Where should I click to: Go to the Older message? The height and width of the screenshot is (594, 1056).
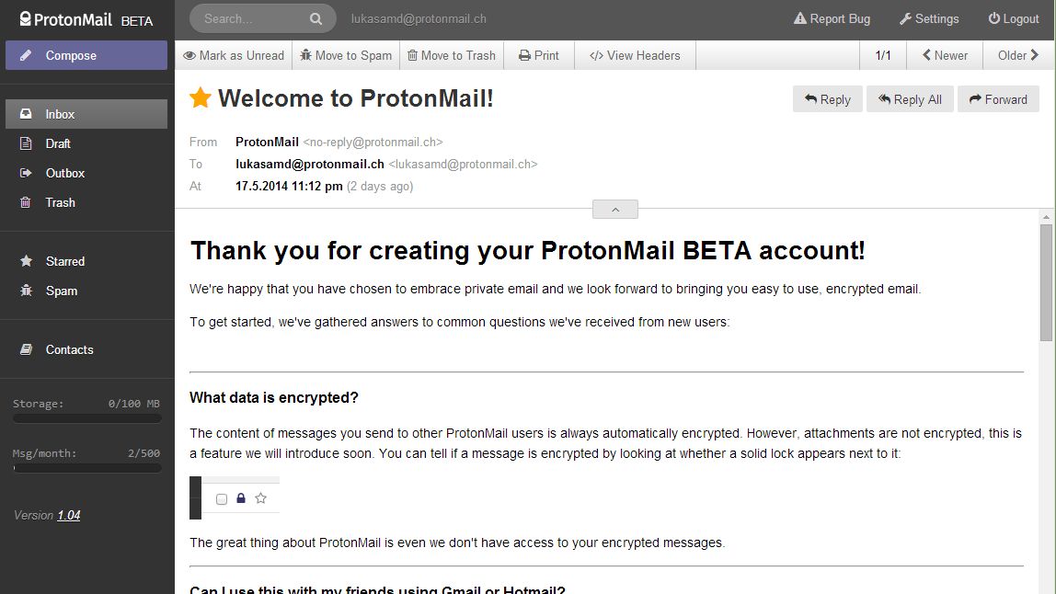click(x=1018, y=55)
